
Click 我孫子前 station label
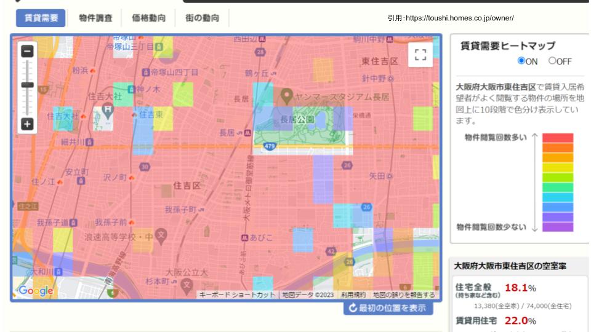[x=110, y=223]
